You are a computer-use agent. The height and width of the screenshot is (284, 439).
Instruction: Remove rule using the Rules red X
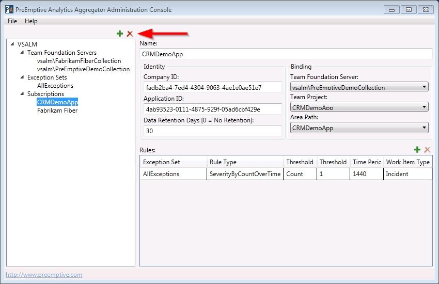point(427,150)
